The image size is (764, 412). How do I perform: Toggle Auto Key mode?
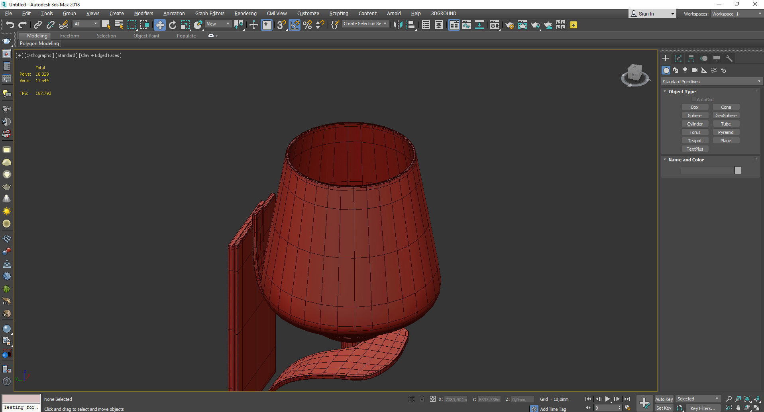pos(664,399)
